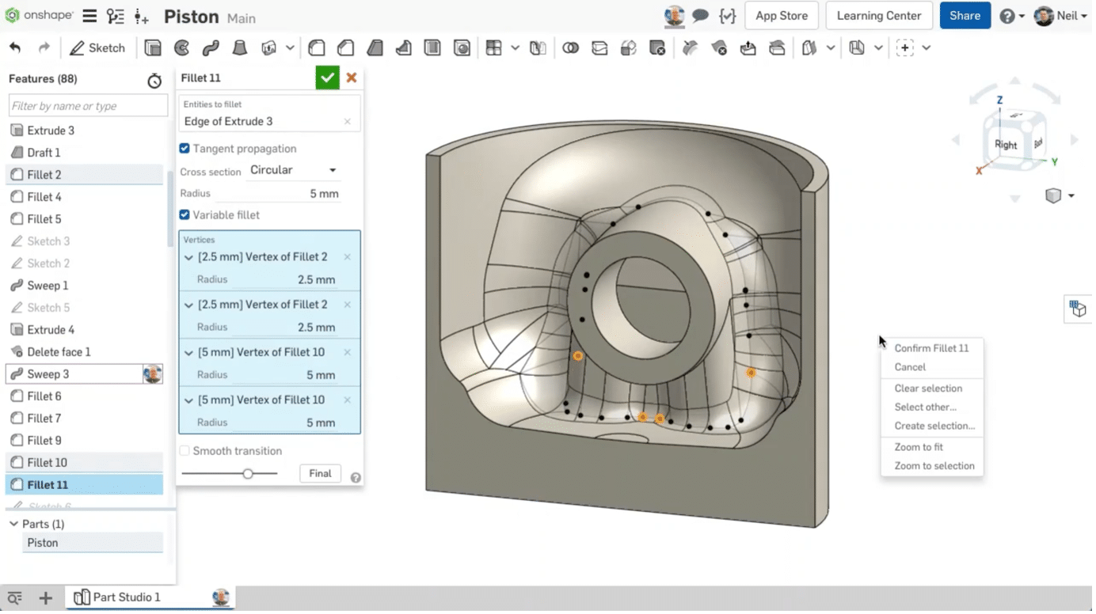
Task: Open the Revolve tool
Action: [x=181, y=47]
